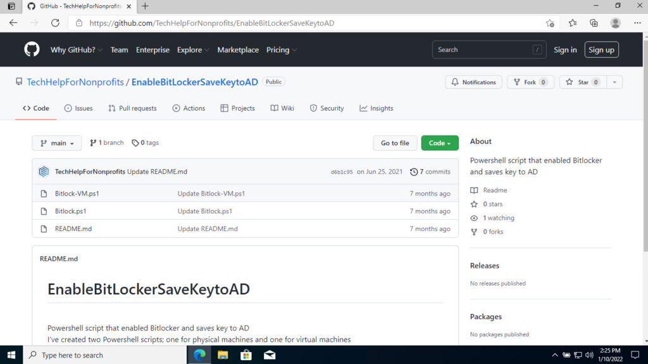The height and width of the screenshot is (364, 648).
Task: Close the GitHub browser tab
Action: pyautogui.click(x=129, y=6)
